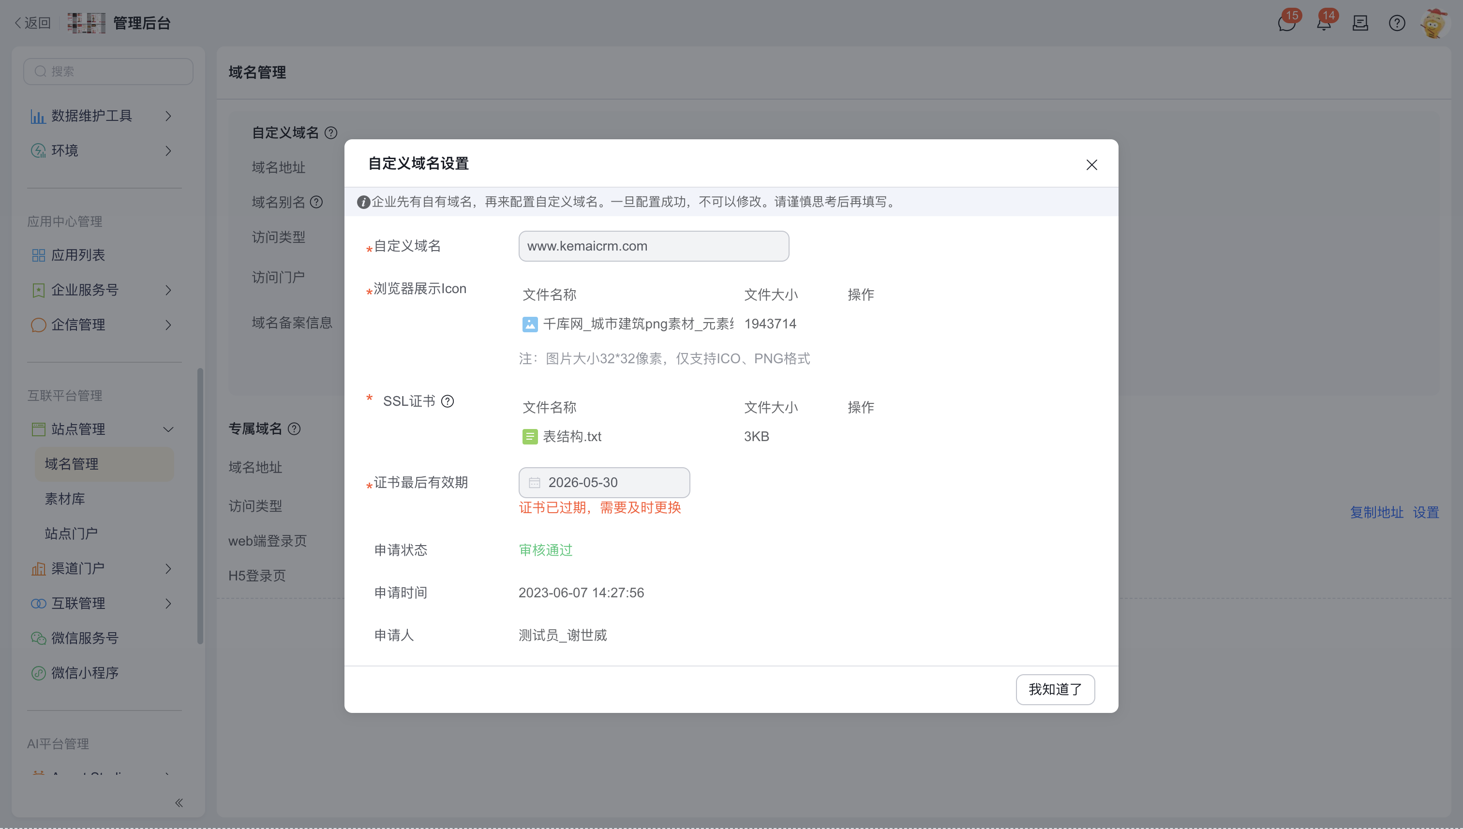The image size is (1463, 829).
Task: Click the 微信小程序 icon in sidebar
Action: pos(38,673)
